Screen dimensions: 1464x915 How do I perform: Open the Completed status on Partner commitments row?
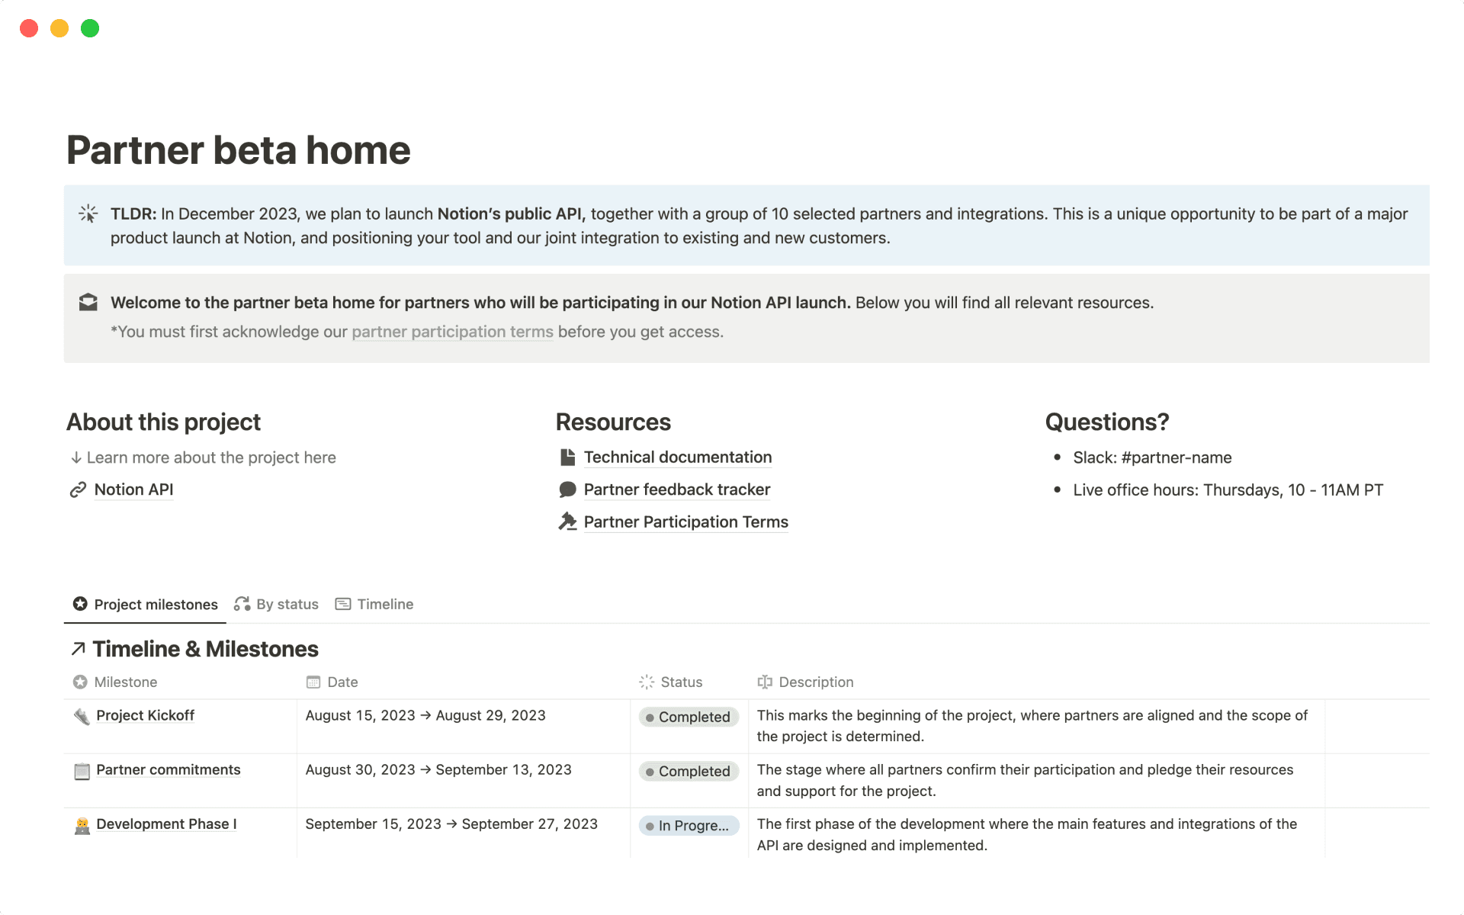click(x=689, y=771)
